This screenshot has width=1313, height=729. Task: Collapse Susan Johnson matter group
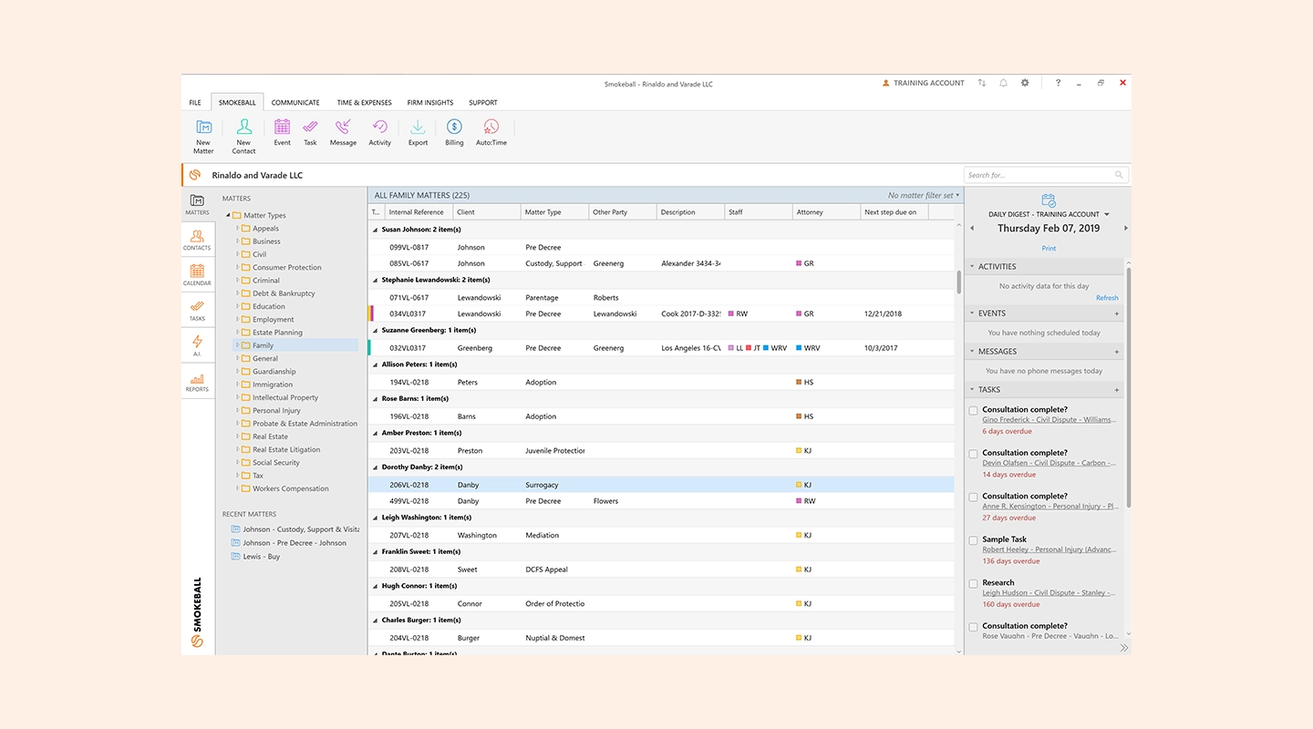click(x=375, y=231)
